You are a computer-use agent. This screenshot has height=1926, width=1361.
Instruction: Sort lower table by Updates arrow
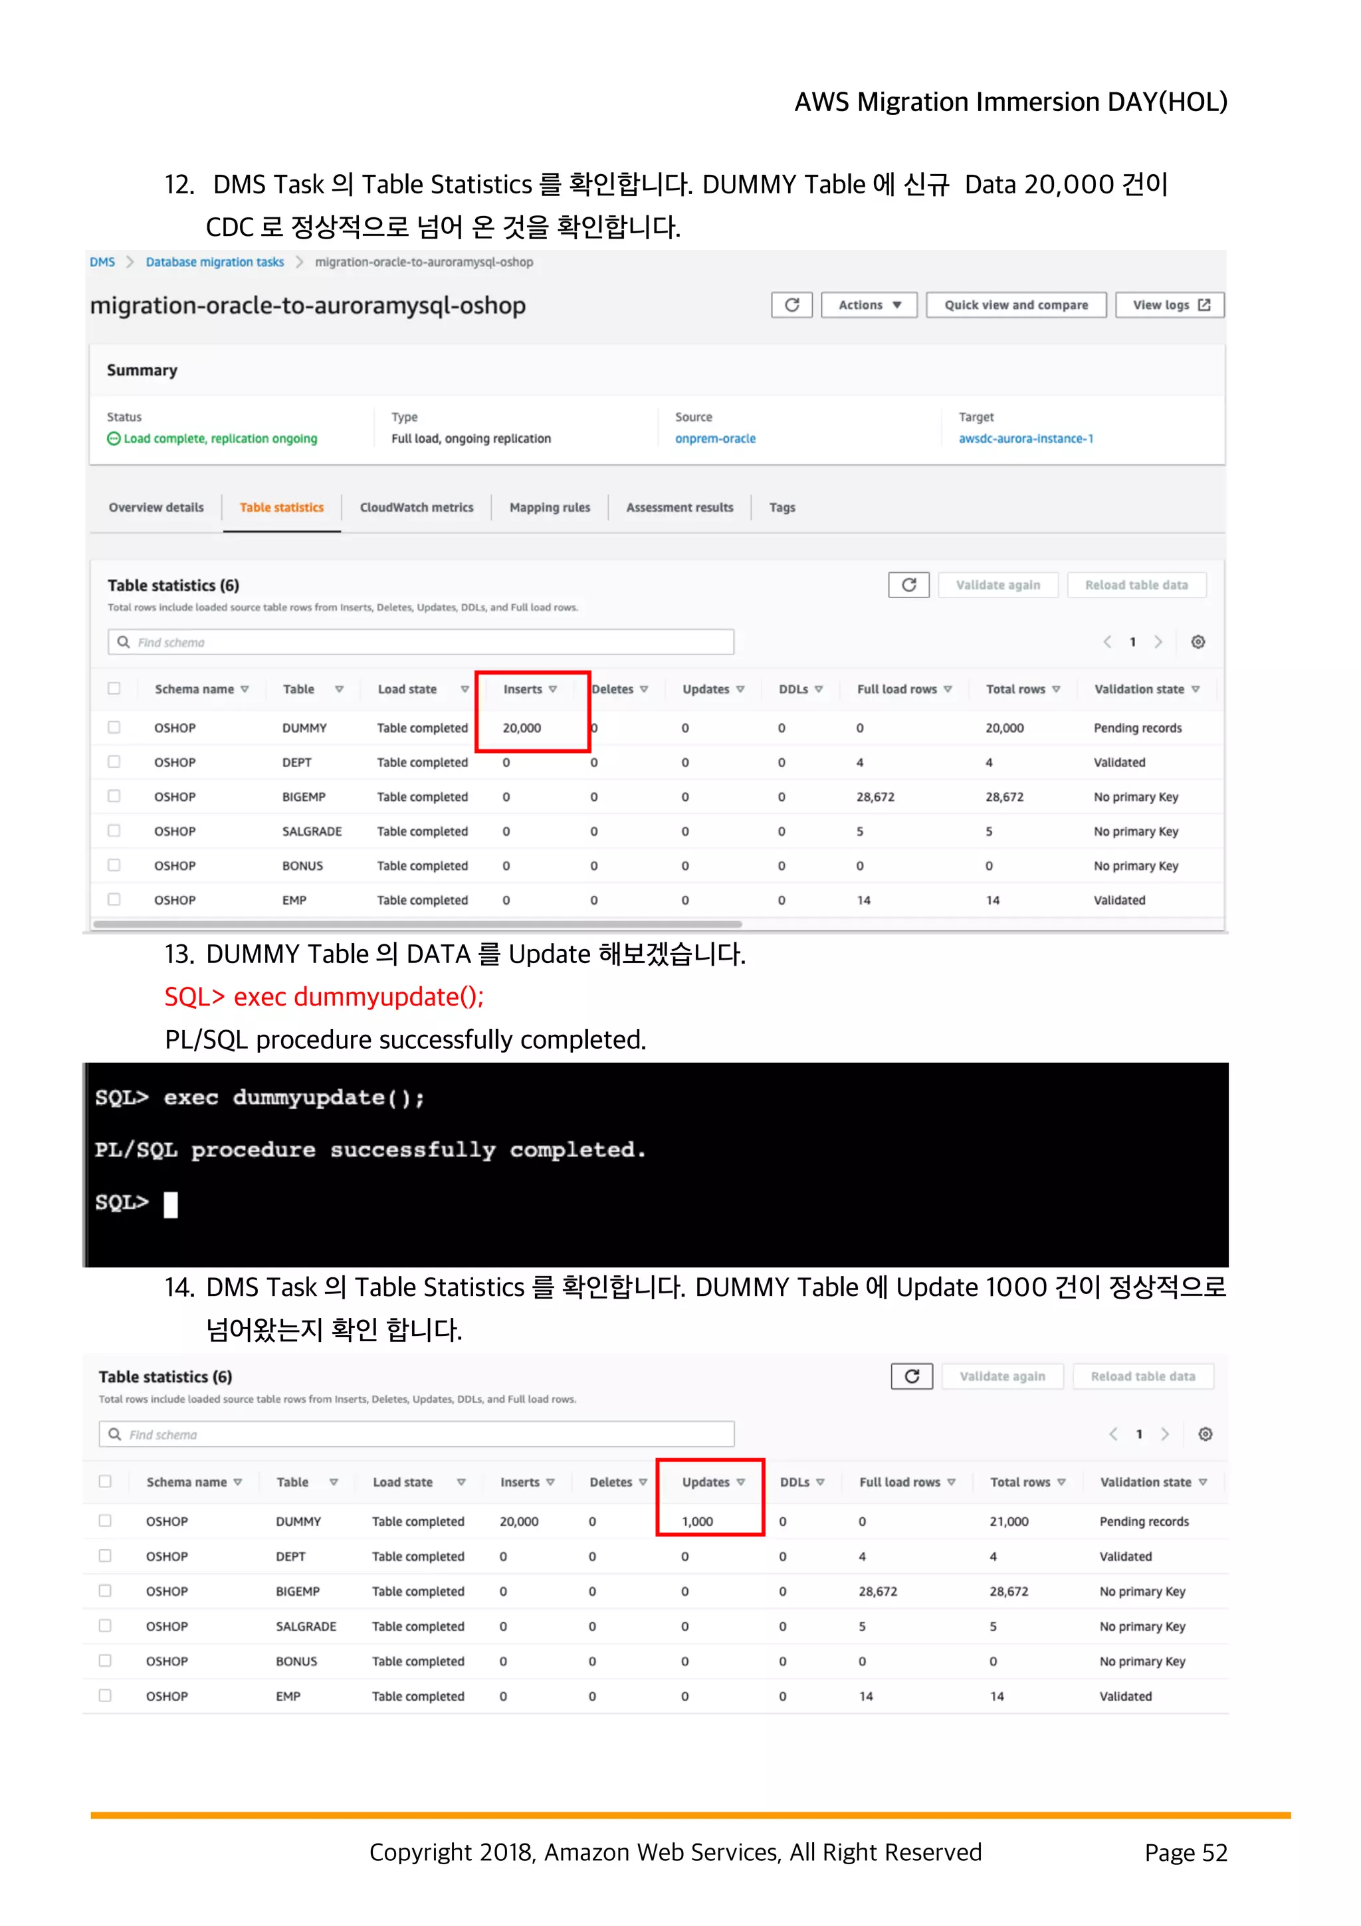[740, 1482]
